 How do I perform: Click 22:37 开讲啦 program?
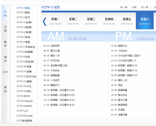(x=118, y=110)
